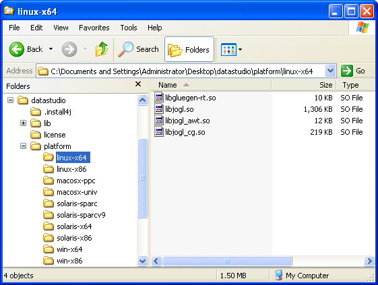Close the Folders pane

click(138, 84)
